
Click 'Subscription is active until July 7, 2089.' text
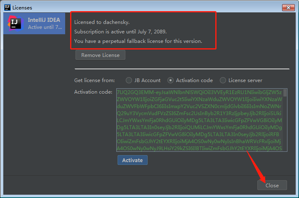tap(120, 32)
